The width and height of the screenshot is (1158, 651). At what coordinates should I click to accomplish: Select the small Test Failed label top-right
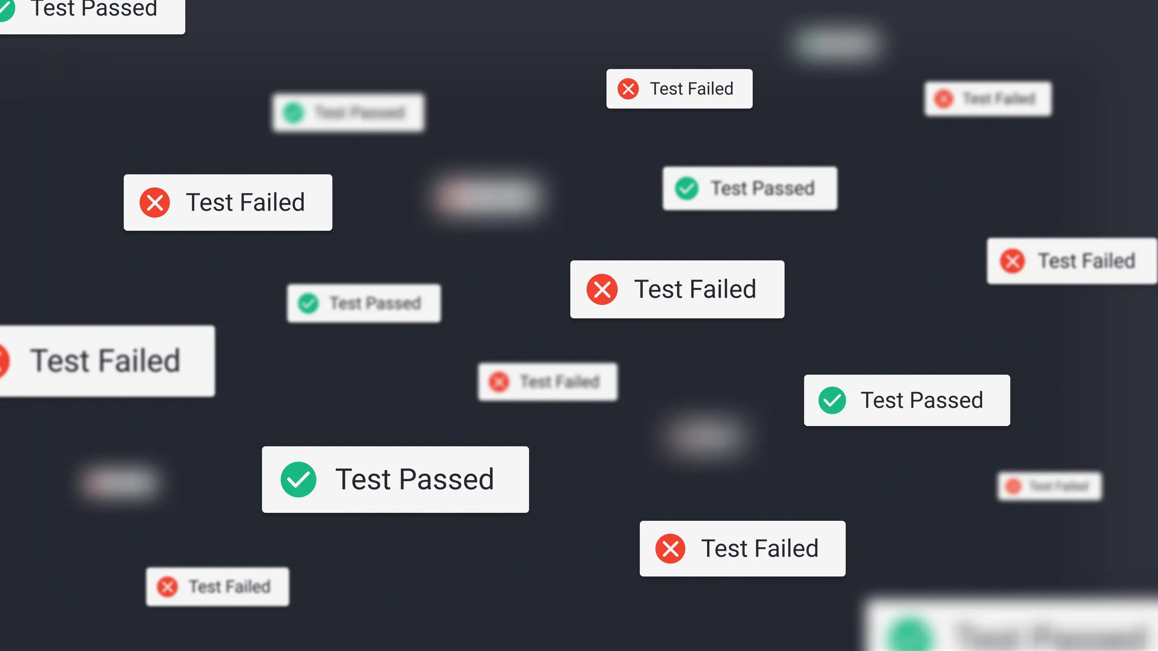(x=989, y=98)
